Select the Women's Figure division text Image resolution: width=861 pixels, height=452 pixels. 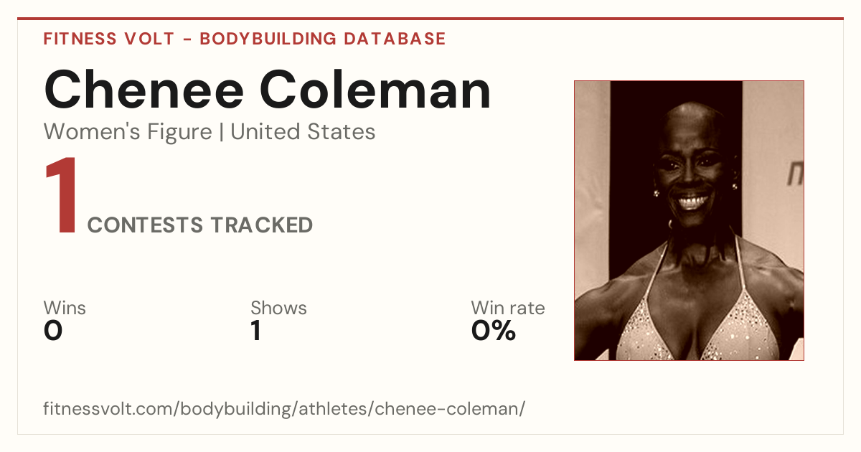tap(128, 132)
